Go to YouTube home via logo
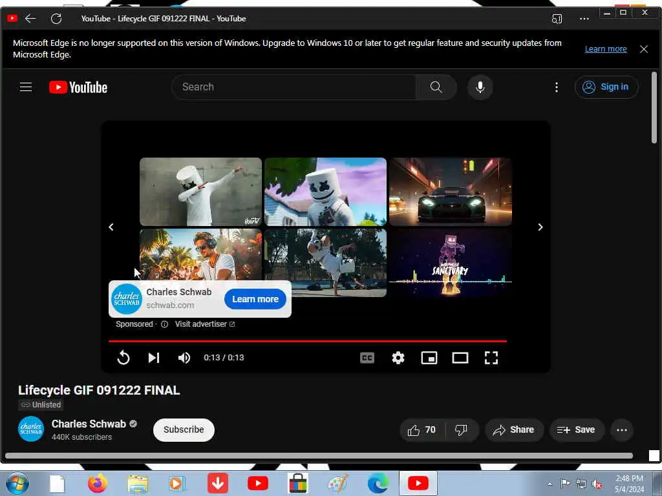This screenshot has height=496, width=662. (x=78, y=87)
